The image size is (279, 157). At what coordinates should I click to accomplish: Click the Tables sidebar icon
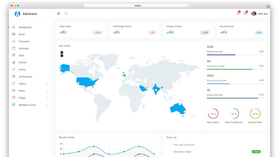(x=14, y=83)
